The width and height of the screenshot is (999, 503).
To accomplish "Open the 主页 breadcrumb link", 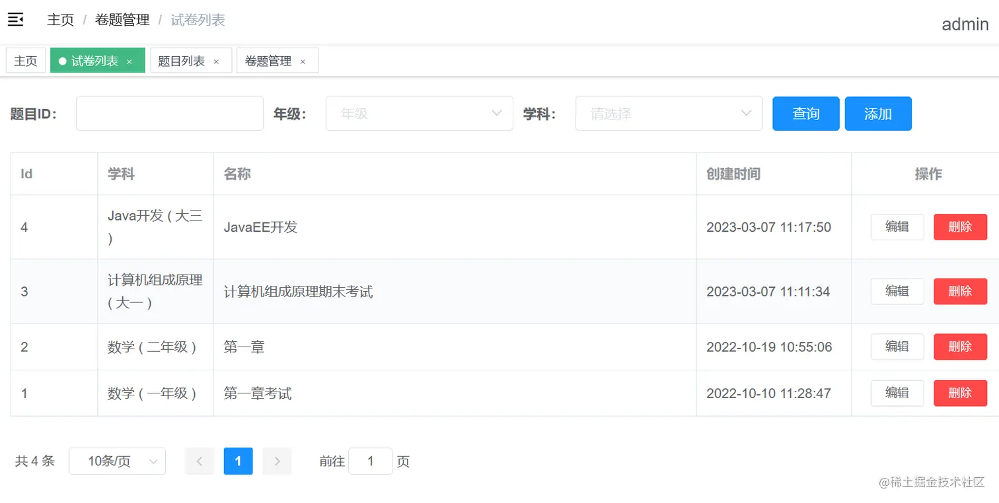I will click(x=60, y=20).
